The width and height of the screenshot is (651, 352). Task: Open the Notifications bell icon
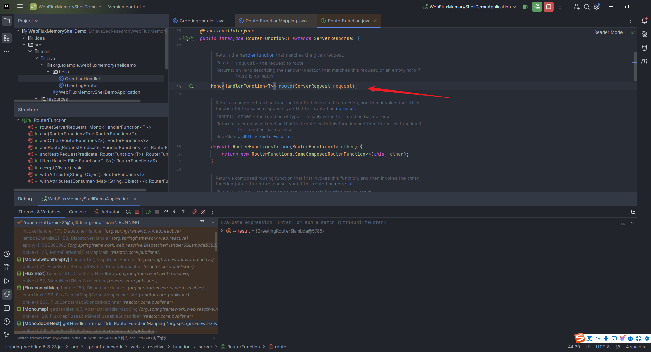(644, 21)
